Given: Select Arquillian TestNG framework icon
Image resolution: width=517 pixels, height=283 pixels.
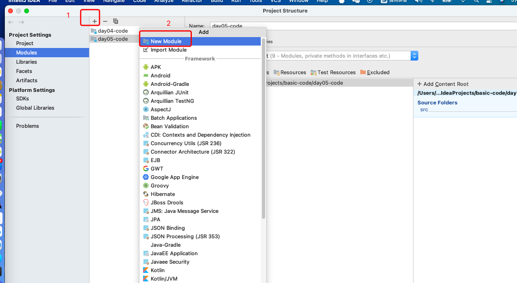Looking at the screenshot, I should click(146, 101).
